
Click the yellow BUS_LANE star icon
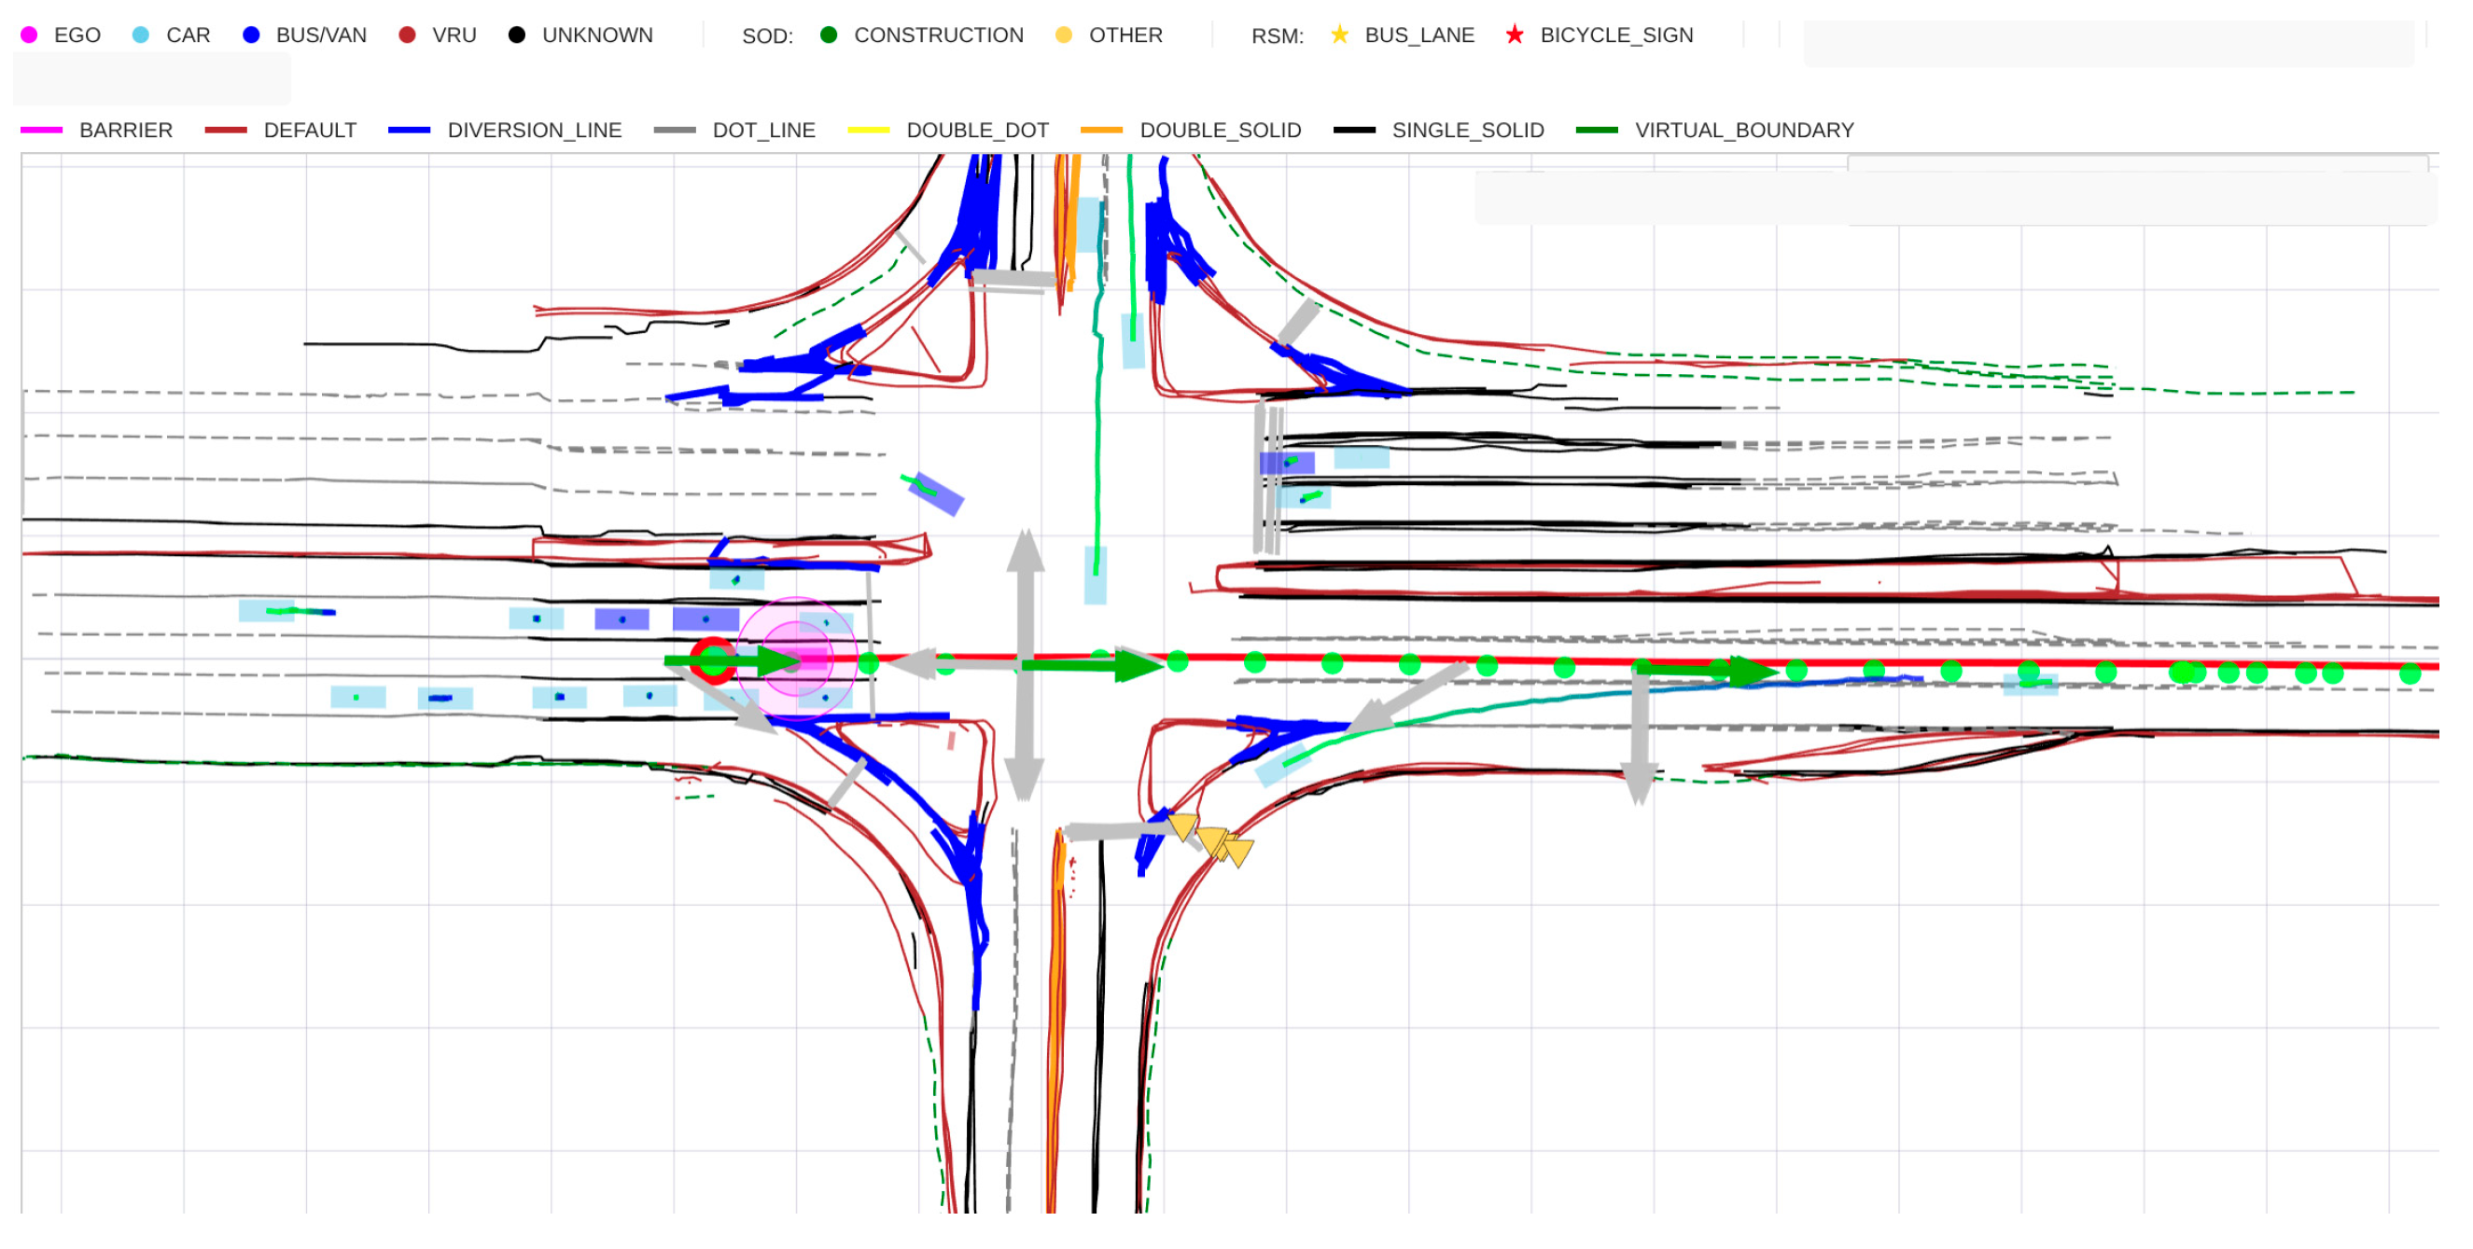pos(1339,35)
